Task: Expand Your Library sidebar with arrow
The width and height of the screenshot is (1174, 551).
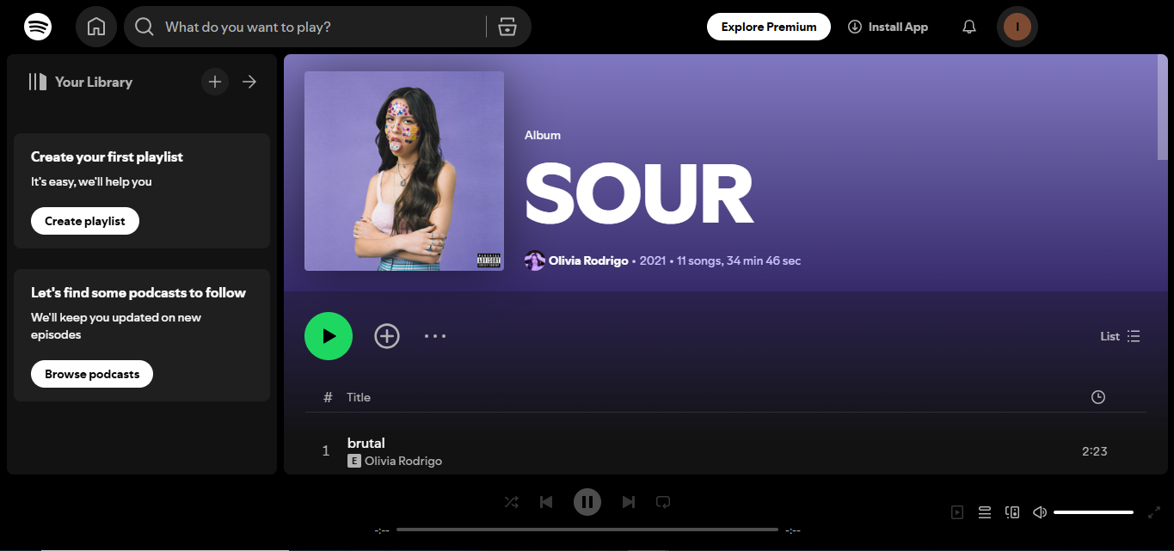Action: (249, 81)
